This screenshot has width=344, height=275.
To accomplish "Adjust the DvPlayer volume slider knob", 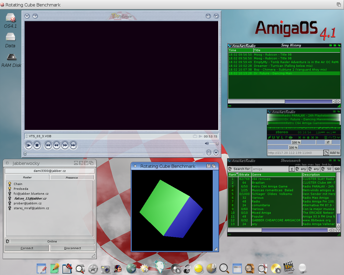I will (x=217, y=143).
